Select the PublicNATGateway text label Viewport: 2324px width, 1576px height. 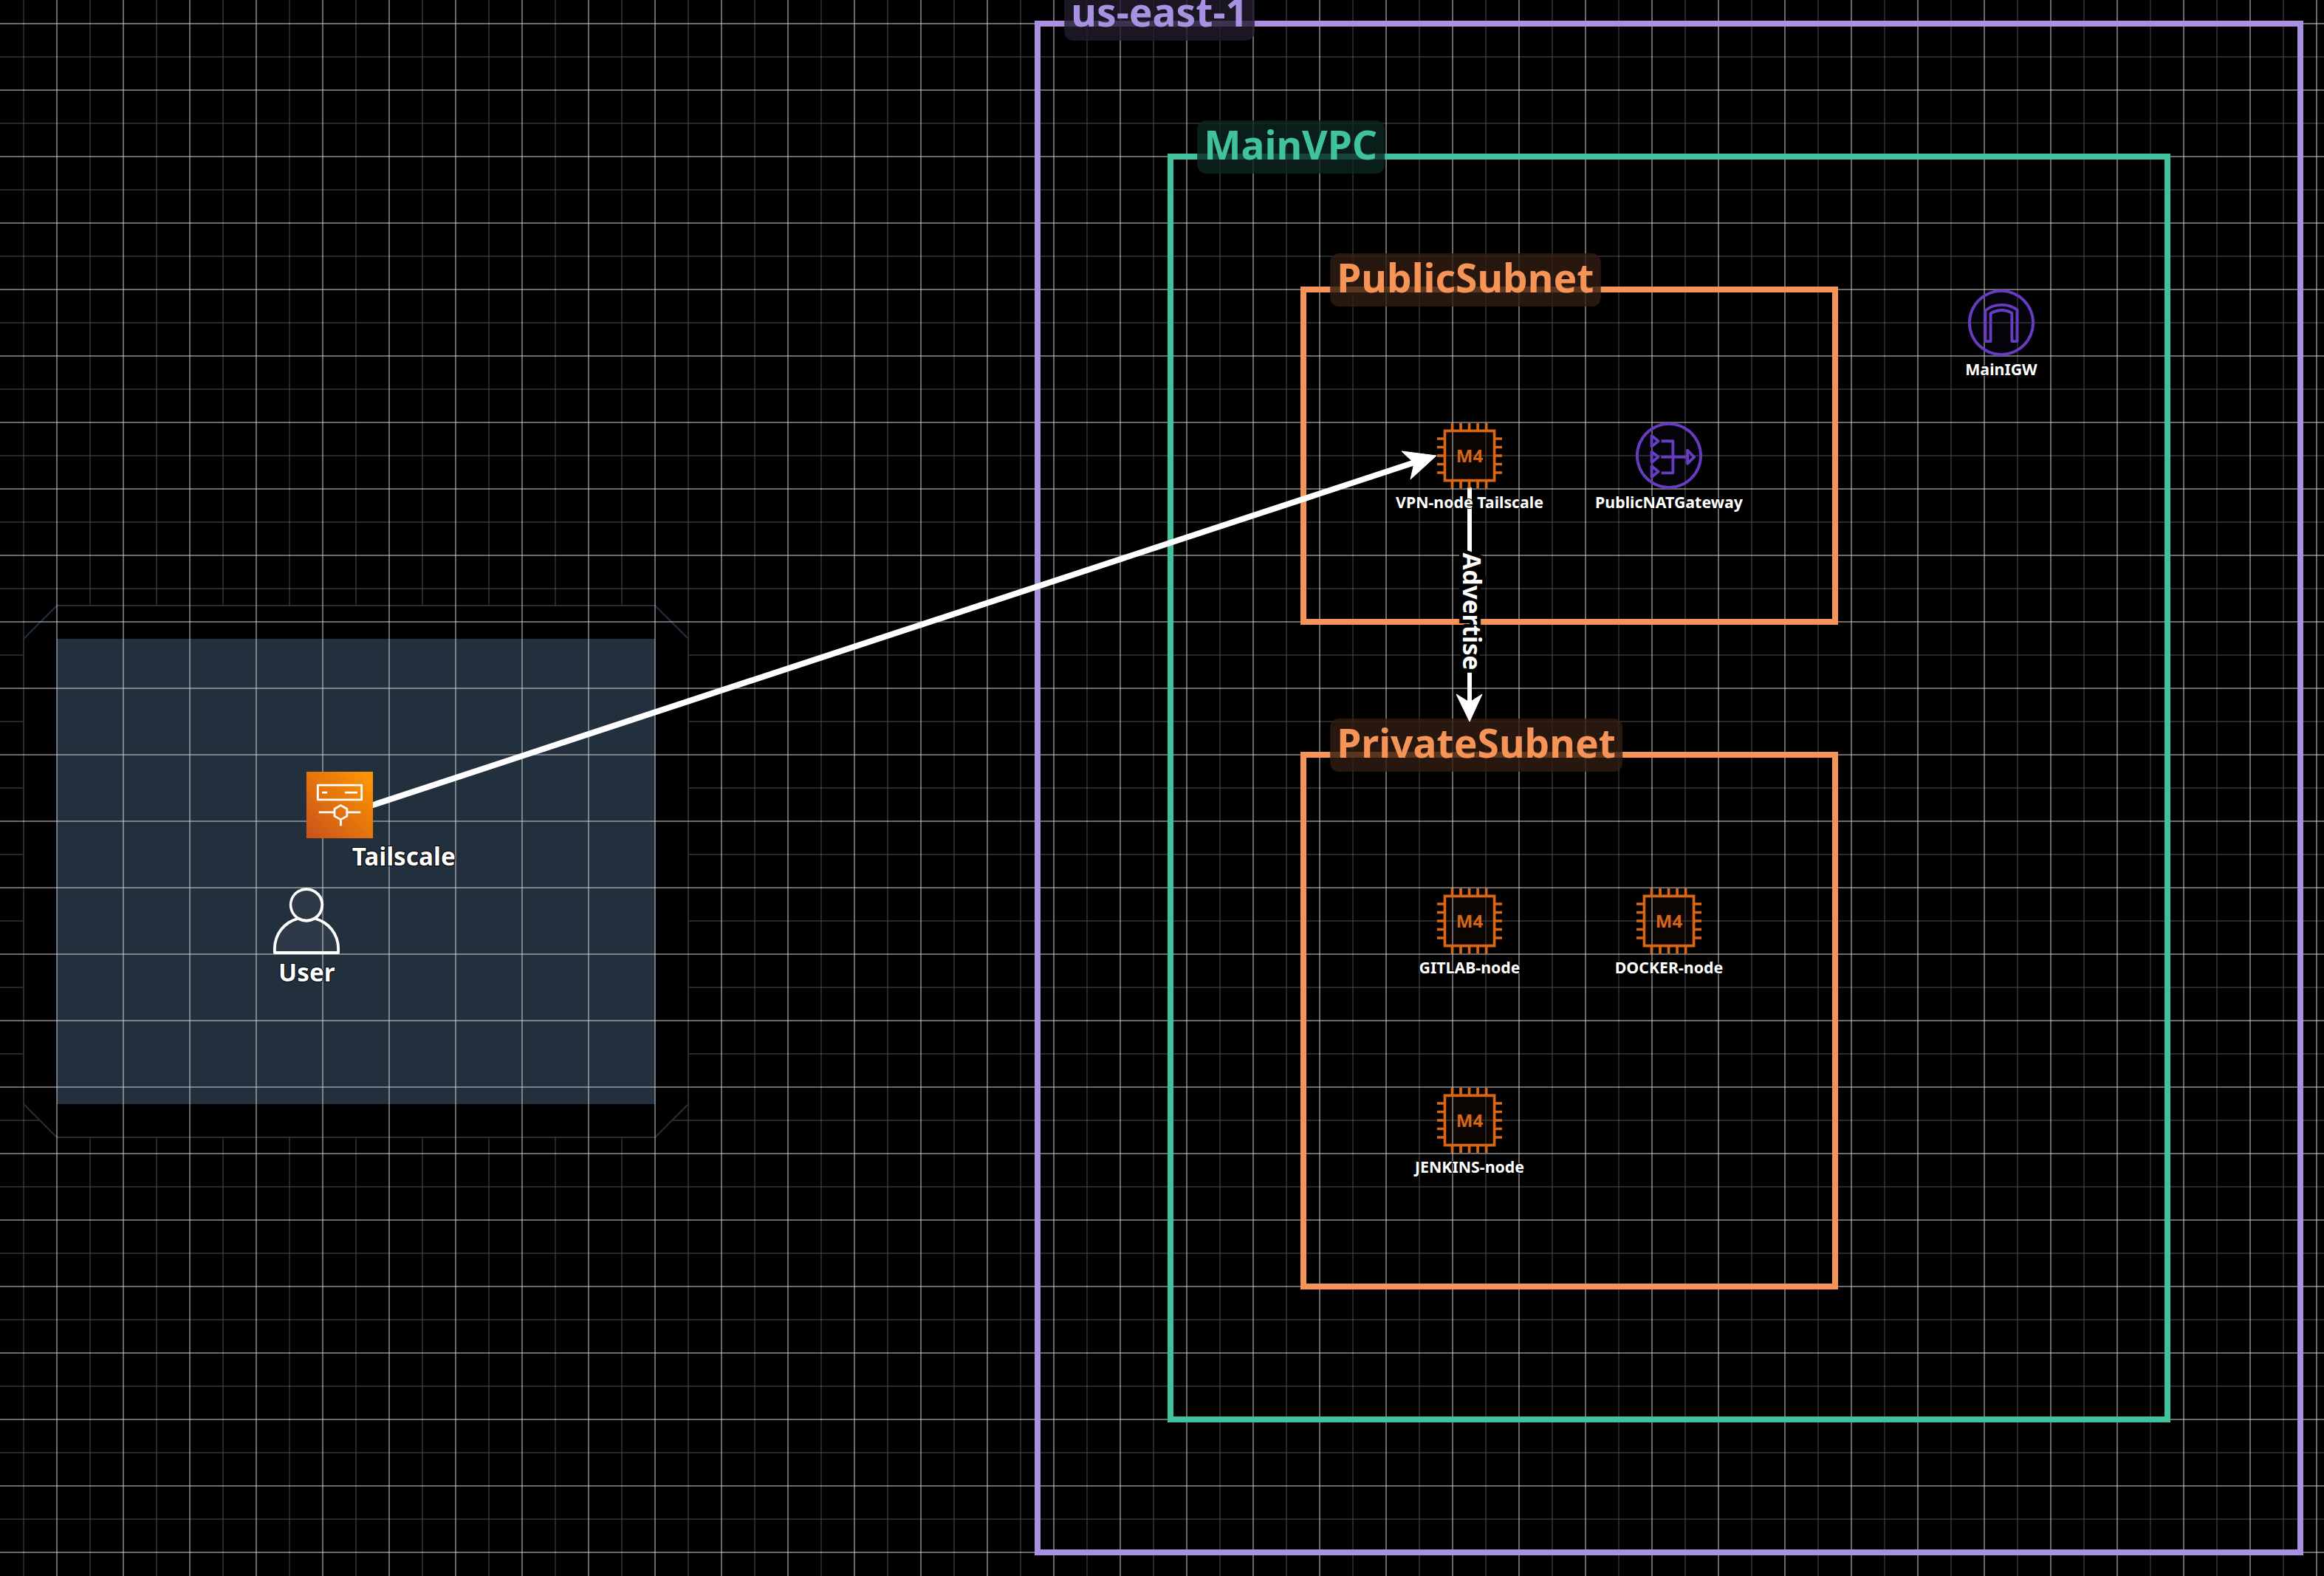[1668, 503]
